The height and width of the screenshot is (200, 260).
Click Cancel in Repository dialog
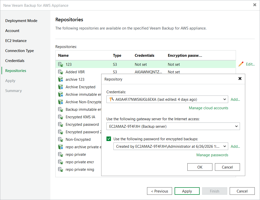227,167
